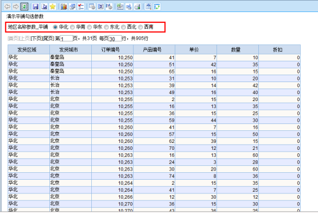Select the 华东 radio button
Screen dimensions: 318x213
(x=89, y=27)
